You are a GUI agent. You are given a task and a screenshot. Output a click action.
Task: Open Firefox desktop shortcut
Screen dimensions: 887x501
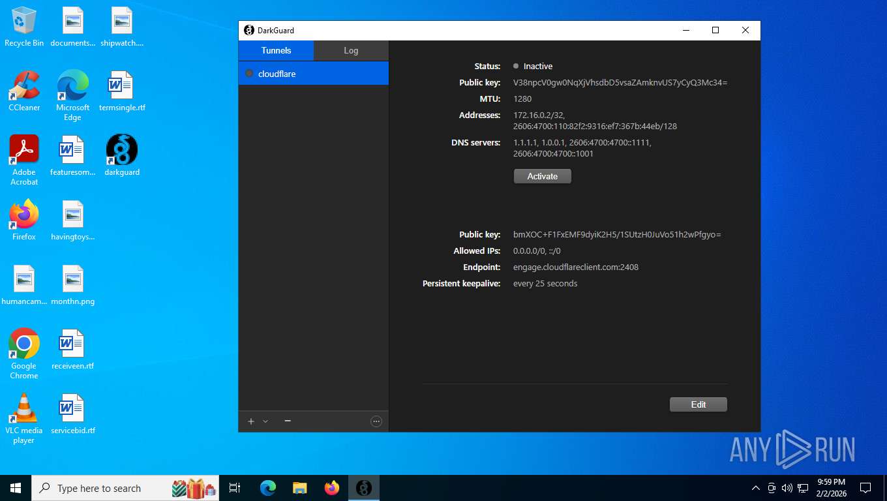24,220
